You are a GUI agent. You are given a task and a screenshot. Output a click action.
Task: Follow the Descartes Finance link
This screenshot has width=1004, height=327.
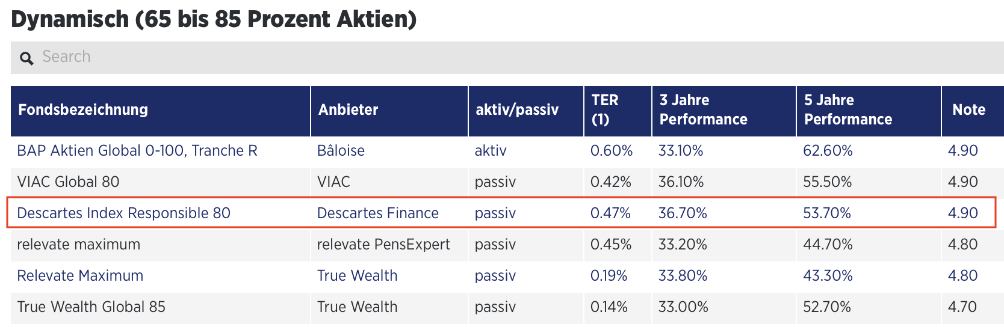[377, 213]
